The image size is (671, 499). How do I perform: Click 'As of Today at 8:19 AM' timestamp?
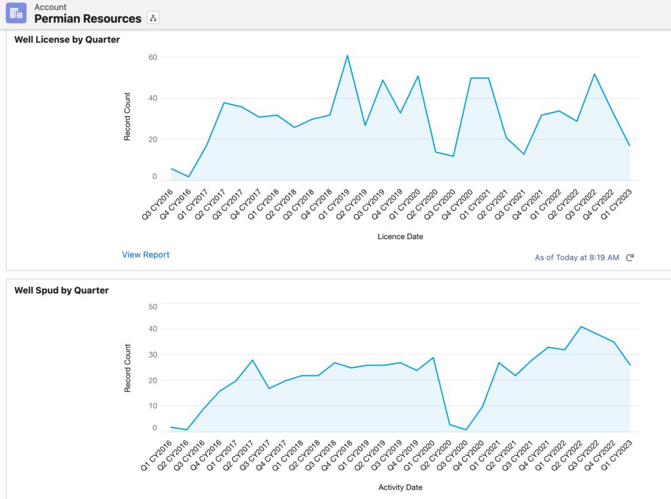577,257
